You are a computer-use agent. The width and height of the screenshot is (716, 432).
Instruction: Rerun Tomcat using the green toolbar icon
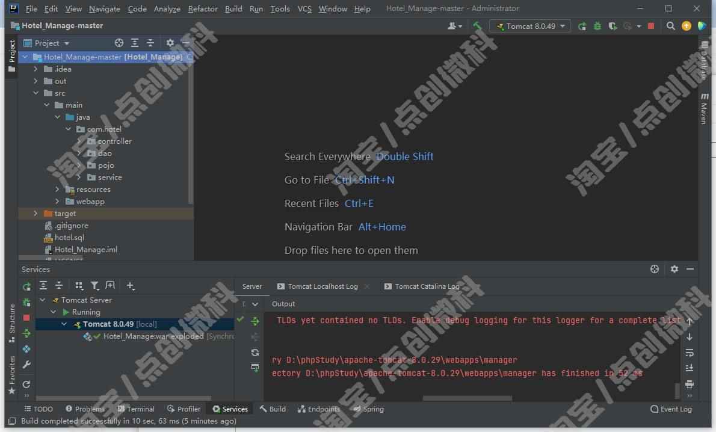pos(582,26)
